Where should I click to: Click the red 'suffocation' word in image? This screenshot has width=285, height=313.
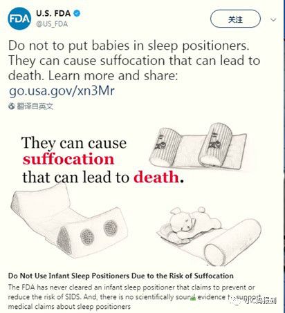[x=68, y=159]
